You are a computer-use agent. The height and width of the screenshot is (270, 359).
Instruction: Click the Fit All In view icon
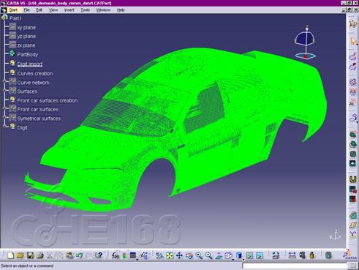tap(170, 255)
